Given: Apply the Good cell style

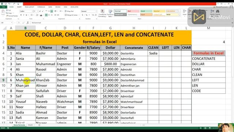Looking at the screenshot, I should (x=146, y=11).
